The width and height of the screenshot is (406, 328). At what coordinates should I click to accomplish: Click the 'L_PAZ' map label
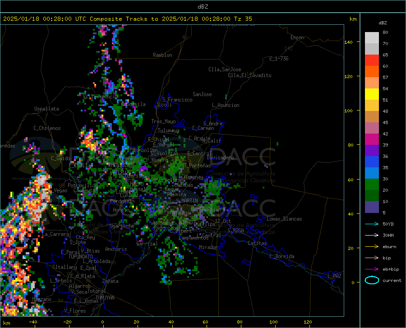coord(334,276)
